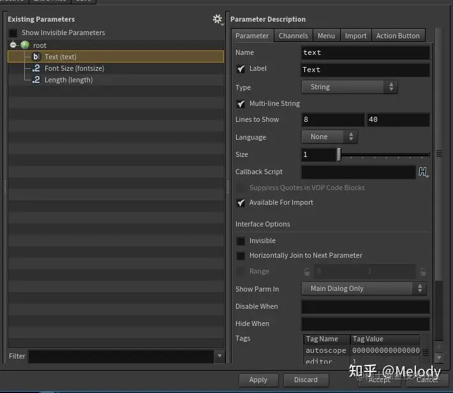Open the Type dropdown showing String
Viewport: 453px width, 393px height.
pyautogui.click(x=349, y=87)
